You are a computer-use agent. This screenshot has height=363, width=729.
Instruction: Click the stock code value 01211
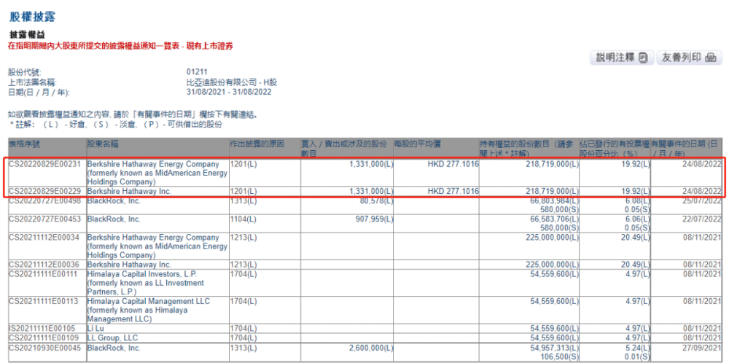(197, 72)
